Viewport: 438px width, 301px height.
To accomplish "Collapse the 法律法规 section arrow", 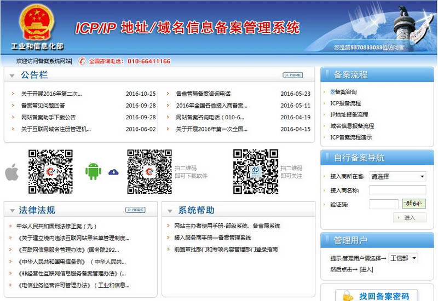I will pos(12,210).
